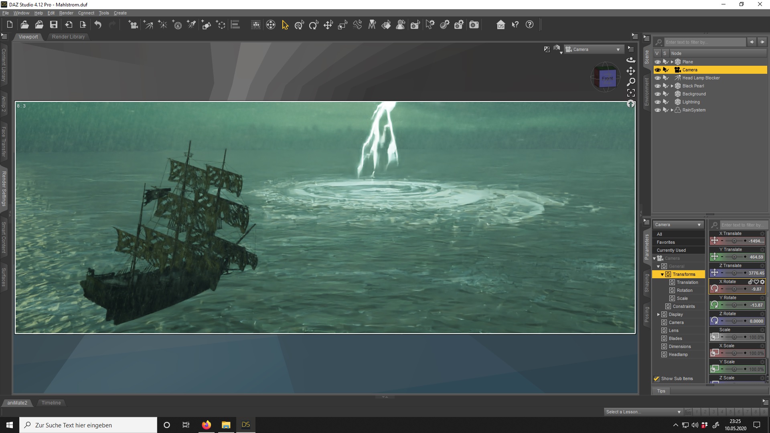Create a new camera with toolbar icon

click(x=133, y=25)
